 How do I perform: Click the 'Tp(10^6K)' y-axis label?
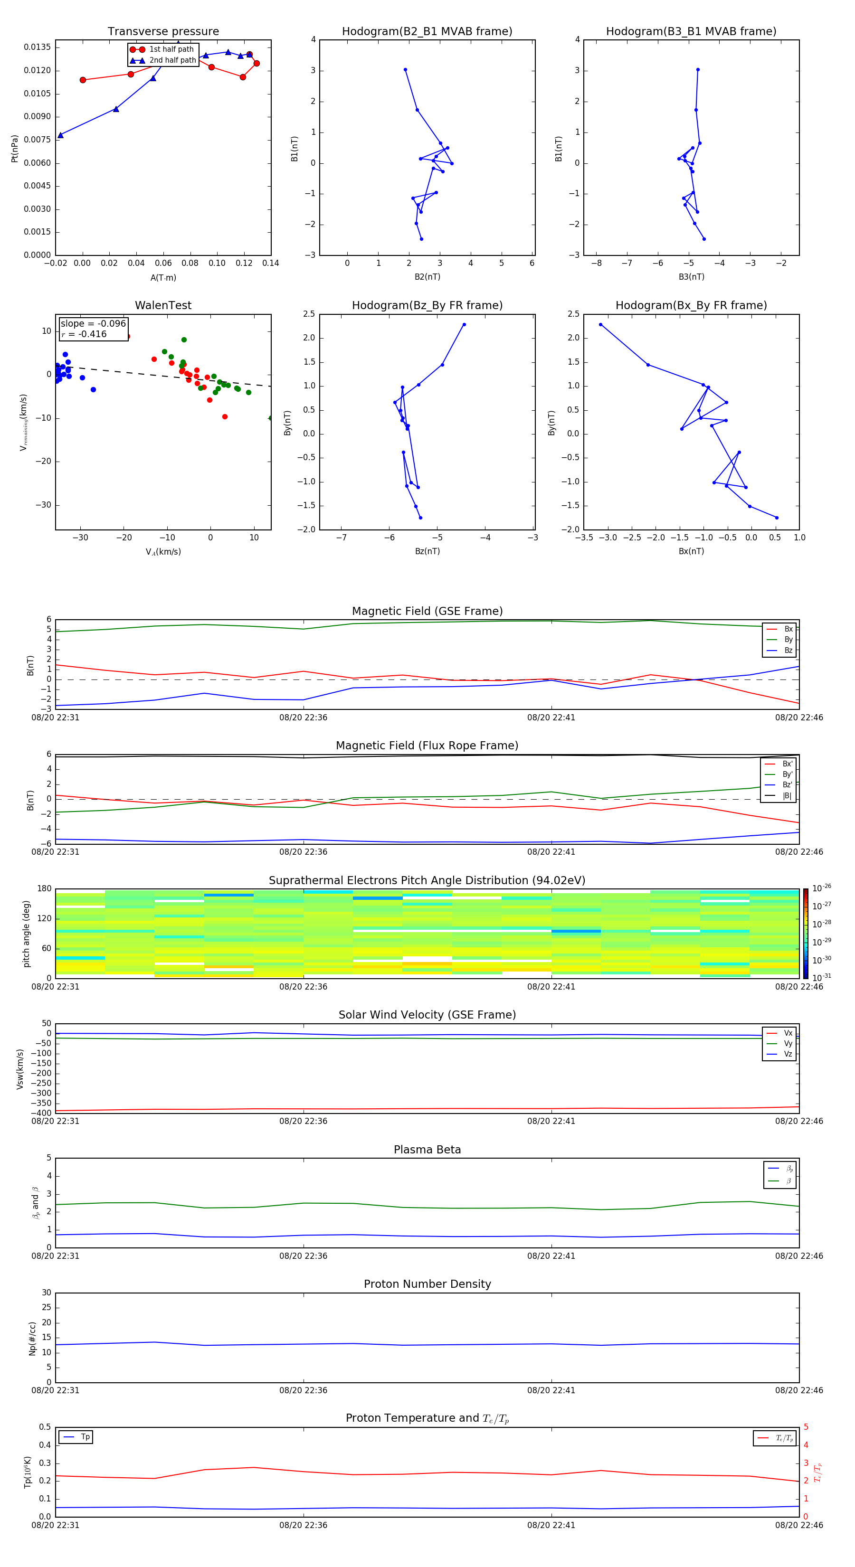pos(27,1472)
